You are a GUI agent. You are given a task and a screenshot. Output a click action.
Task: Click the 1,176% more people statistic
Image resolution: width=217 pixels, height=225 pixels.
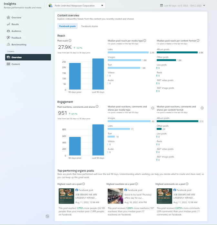(80, 208)
